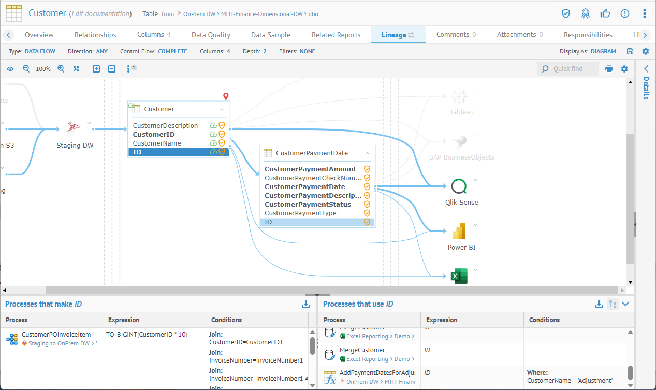Viewport: 656px width, 390px height.
Task: Expand all nodes with plus box icon
Action: click(x=96, y=69)
